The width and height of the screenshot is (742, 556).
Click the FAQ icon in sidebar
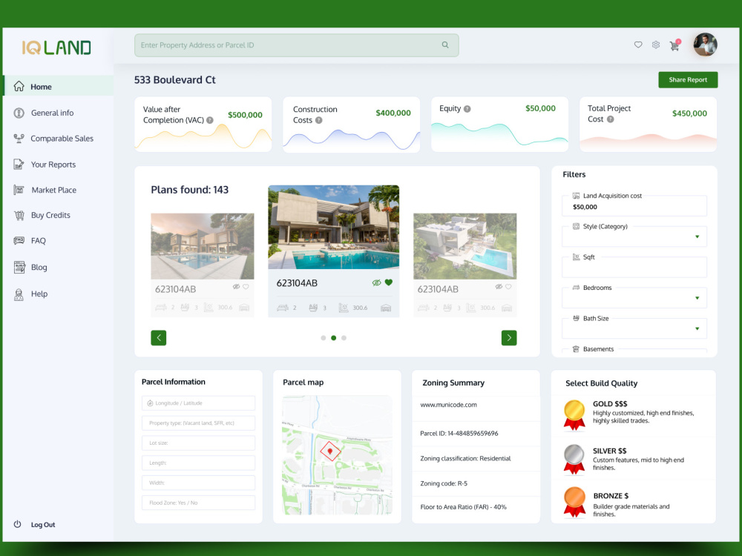coord(19,241)
